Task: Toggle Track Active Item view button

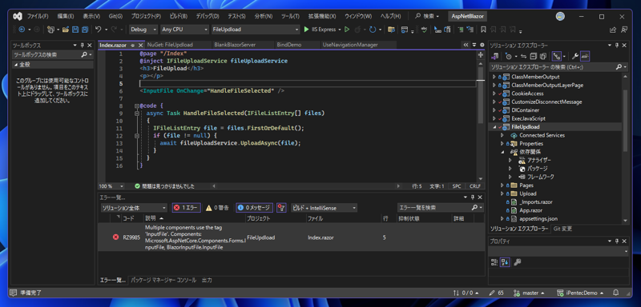Action: click(x=556, y=56)
